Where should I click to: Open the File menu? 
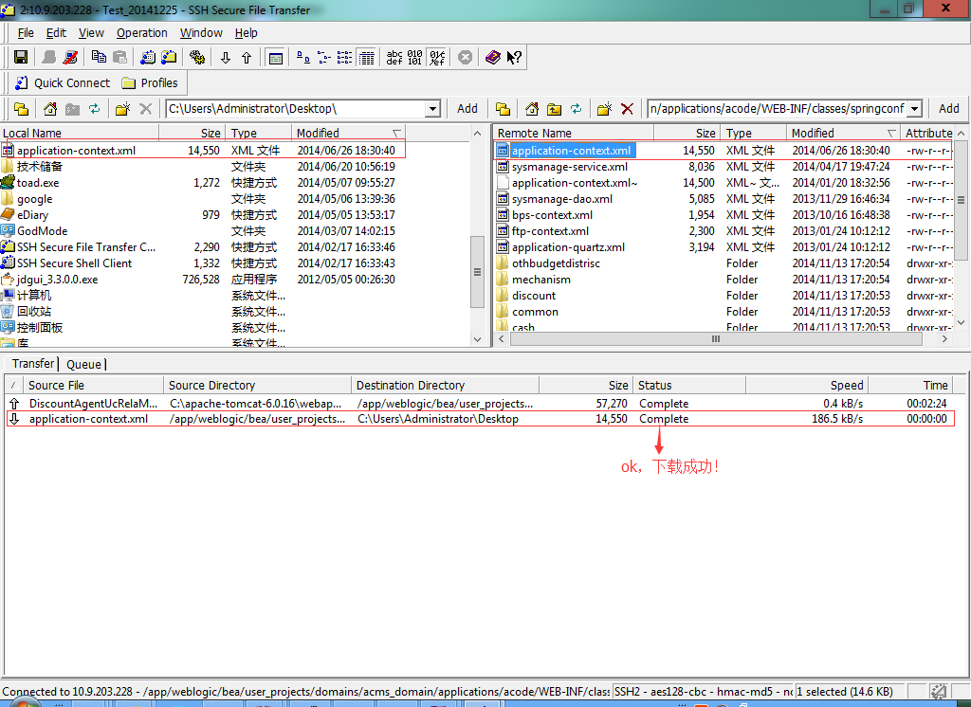pyautogui.click(x=26, y=33)
